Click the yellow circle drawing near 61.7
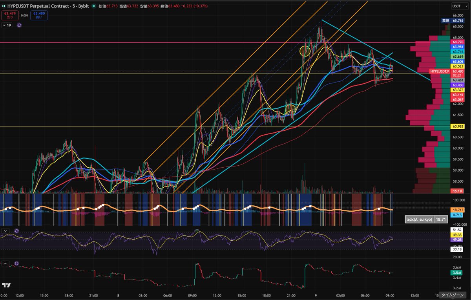 (290, 110)
